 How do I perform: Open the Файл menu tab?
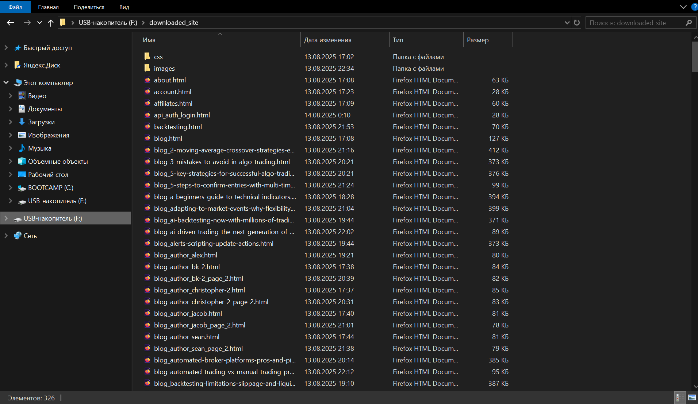click(x=15, y=7)
